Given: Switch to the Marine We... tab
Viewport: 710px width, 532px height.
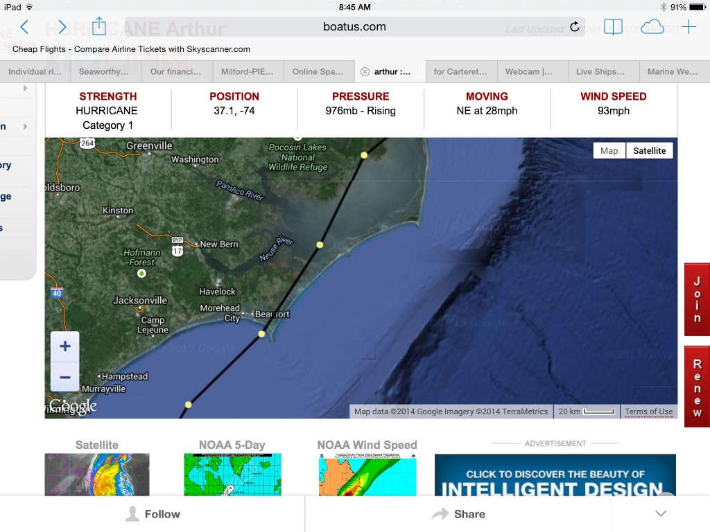Looking at the screenshot, I should click(x=672, y=71).
